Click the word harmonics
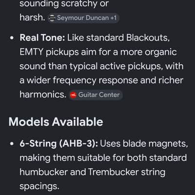This screenshot has width=195, height=195. click(x=43, y=95)
